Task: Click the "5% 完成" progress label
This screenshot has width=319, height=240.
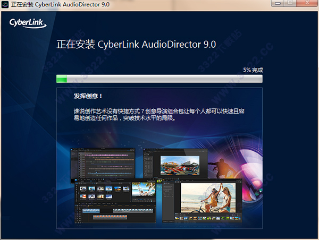Action: coord(253,70)
